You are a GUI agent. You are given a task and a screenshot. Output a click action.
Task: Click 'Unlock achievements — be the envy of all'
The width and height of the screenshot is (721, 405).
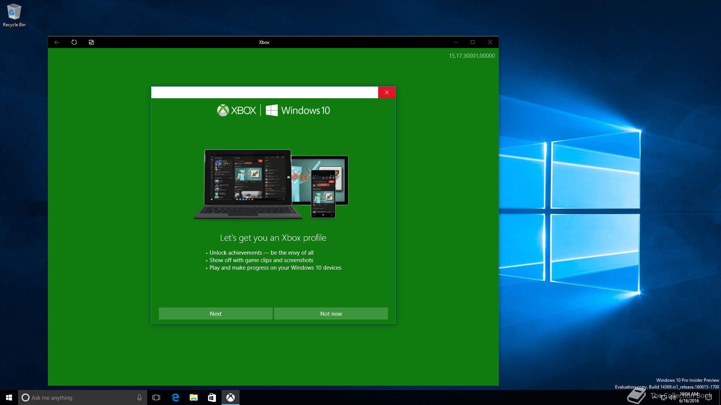(261, 253)
